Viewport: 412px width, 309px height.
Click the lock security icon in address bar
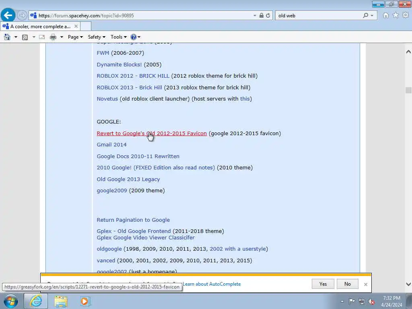pos(262,16)
